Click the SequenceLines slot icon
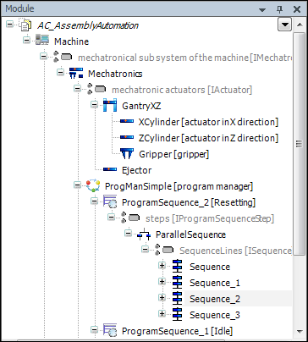The image size is (308, 342). (x=164, y=250)
